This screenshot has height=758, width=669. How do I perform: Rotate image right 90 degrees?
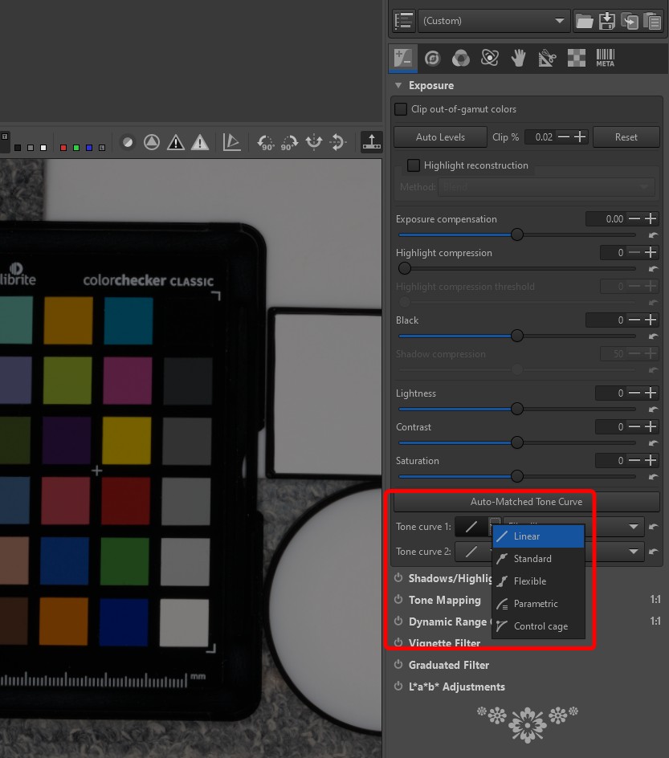pyautogui.click(x=289, y=143)
